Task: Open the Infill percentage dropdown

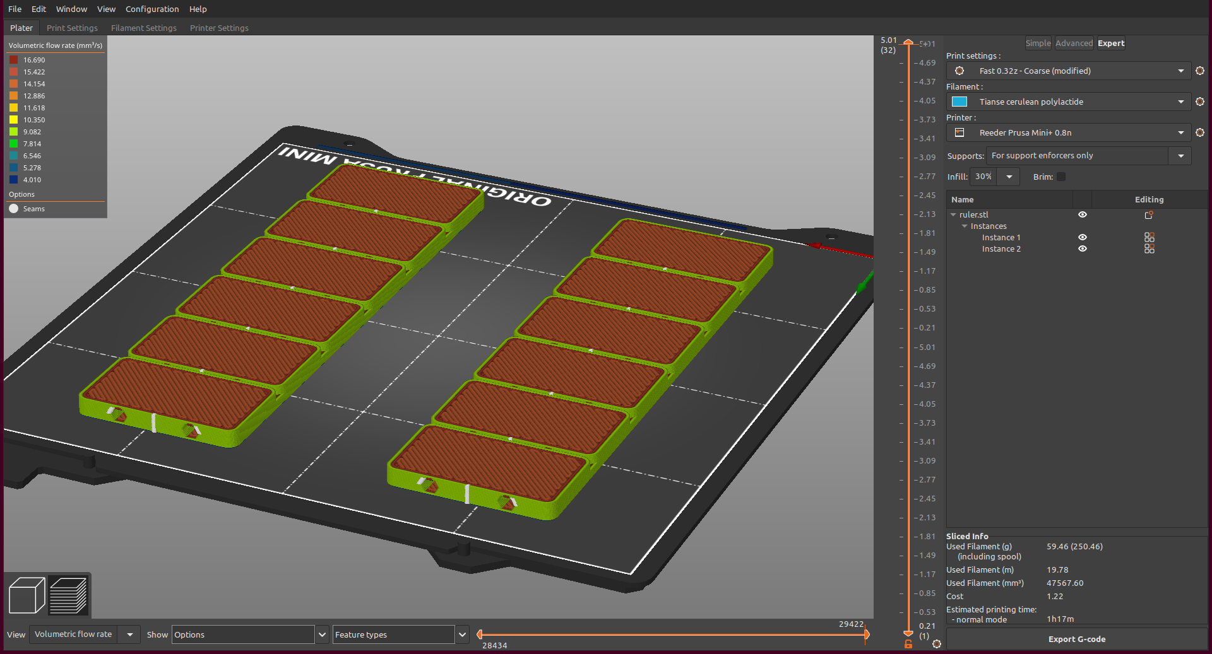Action: [x=1009, y=177]
